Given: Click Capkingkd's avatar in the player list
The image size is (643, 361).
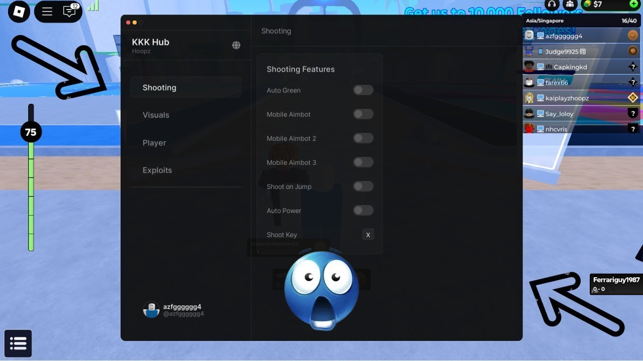Looking at the screenshot, I should tap(529, 67).
